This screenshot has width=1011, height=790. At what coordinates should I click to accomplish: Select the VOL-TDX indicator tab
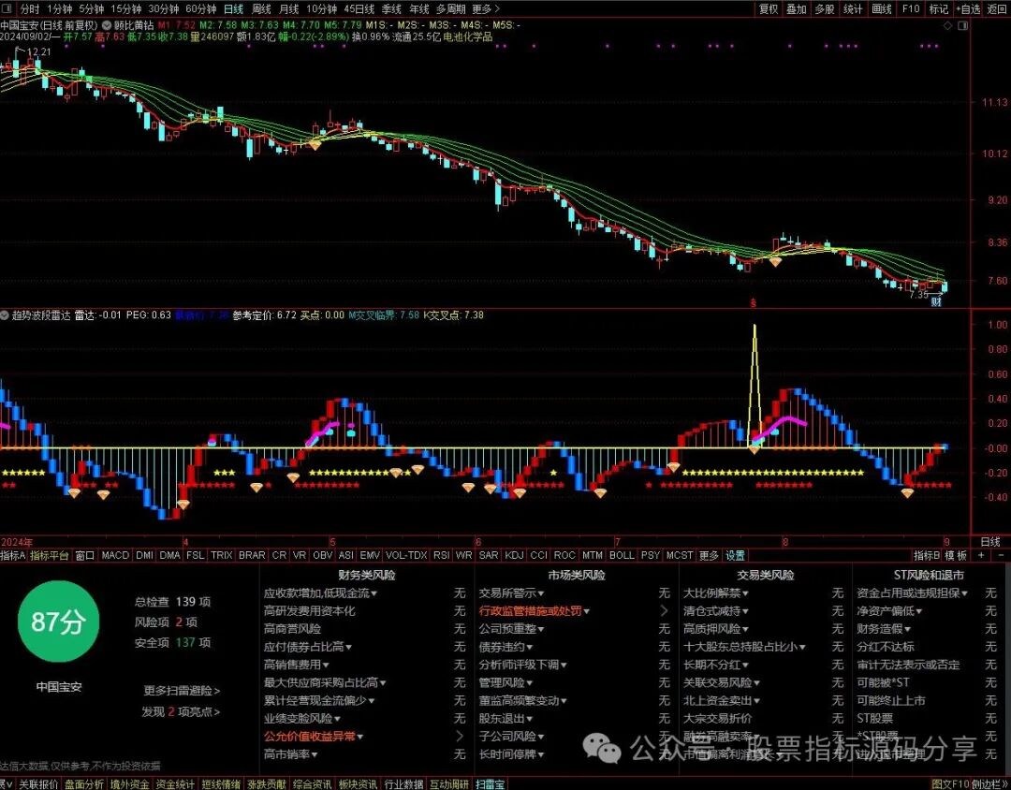point(406,555)
